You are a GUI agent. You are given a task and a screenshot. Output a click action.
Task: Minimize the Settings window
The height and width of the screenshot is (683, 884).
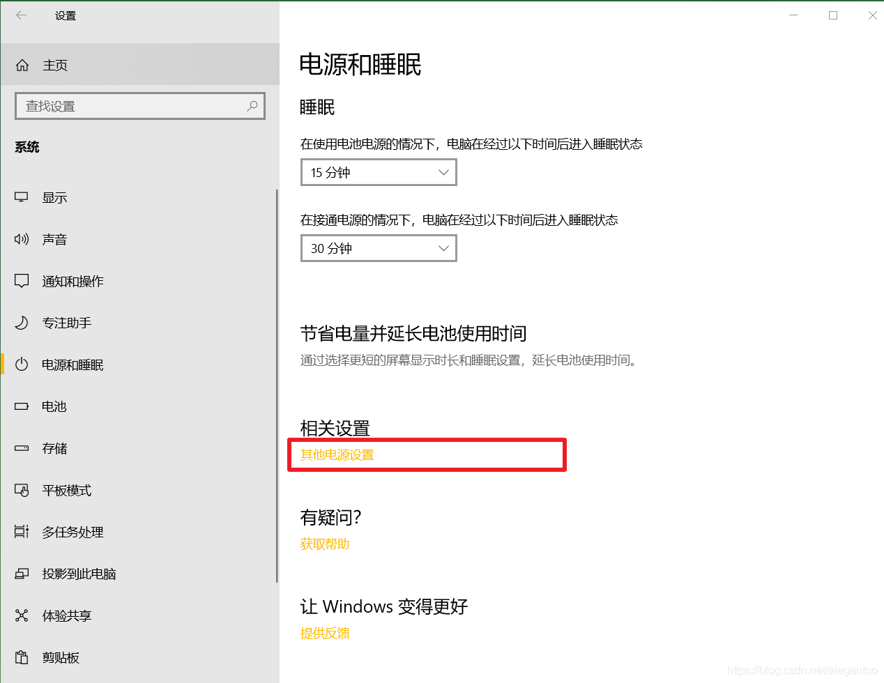tap(793, 15)
